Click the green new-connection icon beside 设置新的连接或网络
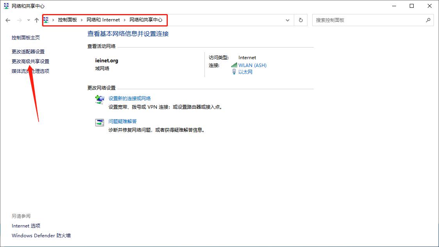Screen dimensions: 439x247 tap(100, 99)
